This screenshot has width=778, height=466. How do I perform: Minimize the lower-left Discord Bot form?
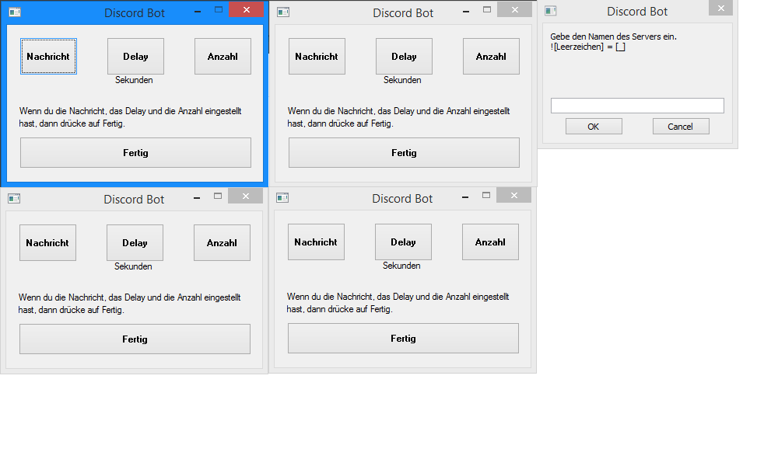click(197, 197)
